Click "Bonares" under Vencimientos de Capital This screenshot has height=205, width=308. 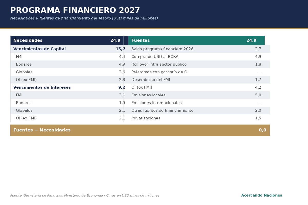[24, 64]
